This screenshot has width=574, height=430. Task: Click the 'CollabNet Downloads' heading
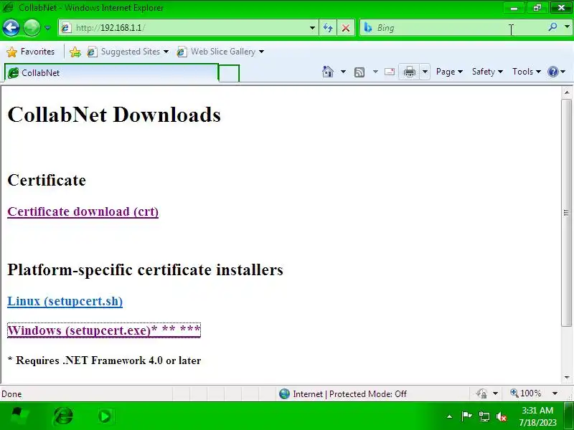(x=114, y=115)
